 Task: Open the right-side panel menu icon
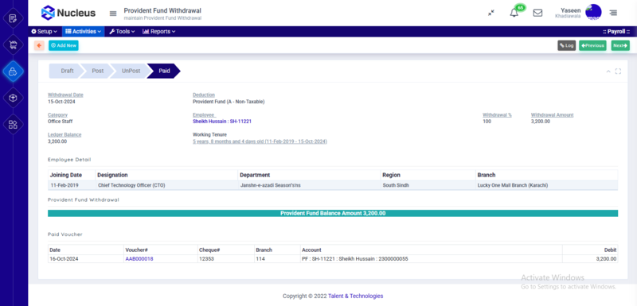(613, 13)
